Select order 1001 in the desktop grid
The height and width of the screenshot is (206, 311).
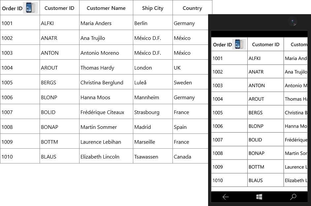[20, 23]
